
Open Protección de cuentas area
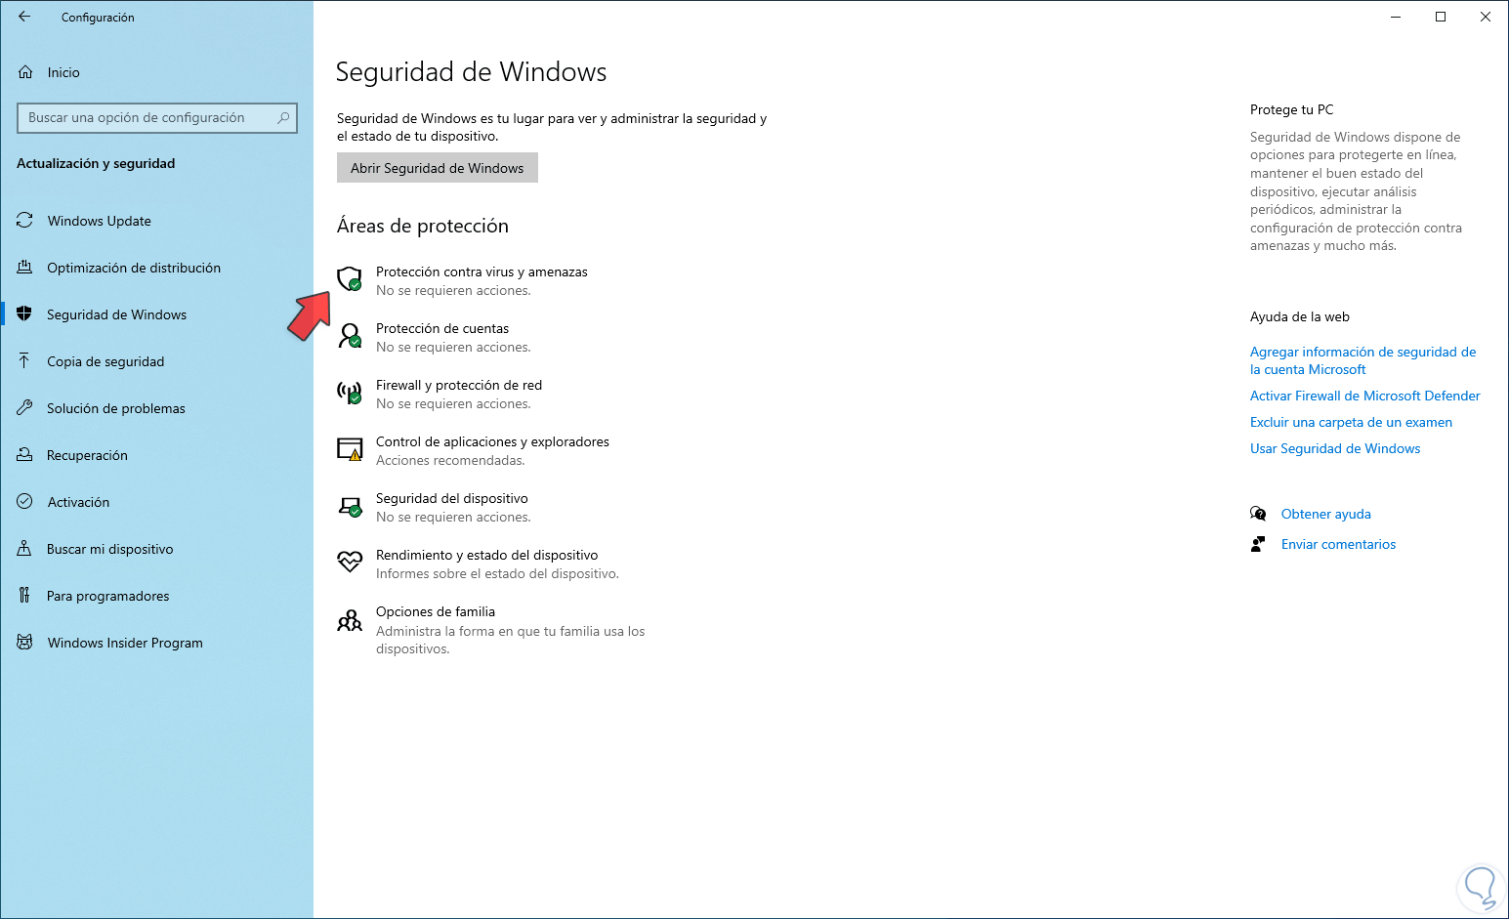click(x=442, y=328)
